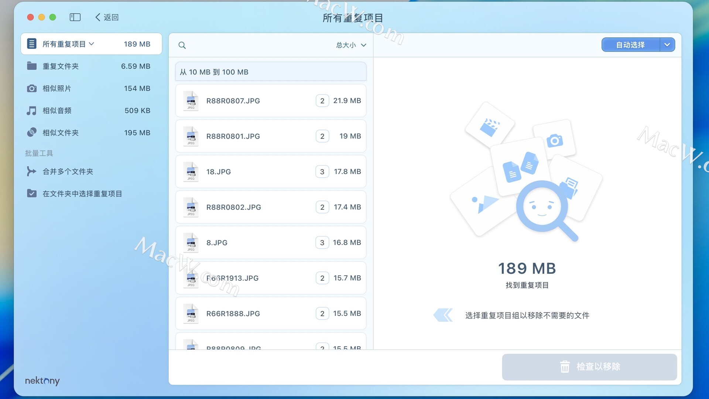Click the merge folders arrow icon
The width and height of the screenshot is (709, 399).
(32, 171)
